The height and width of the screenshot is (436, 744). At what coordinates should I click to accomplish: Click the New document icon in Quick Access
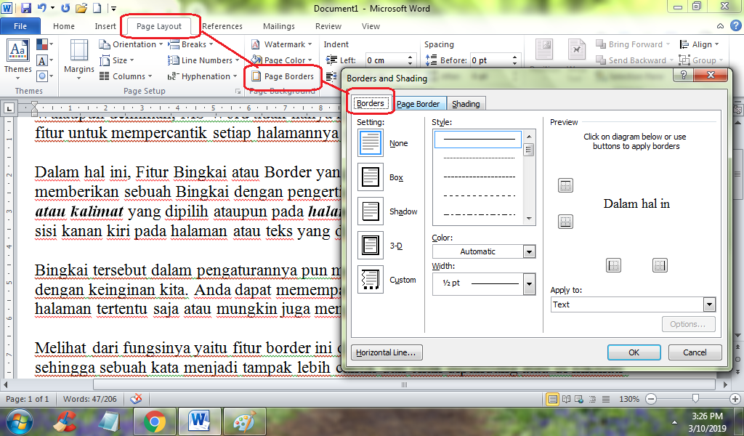pyautogui.click(x=97, y=7)
